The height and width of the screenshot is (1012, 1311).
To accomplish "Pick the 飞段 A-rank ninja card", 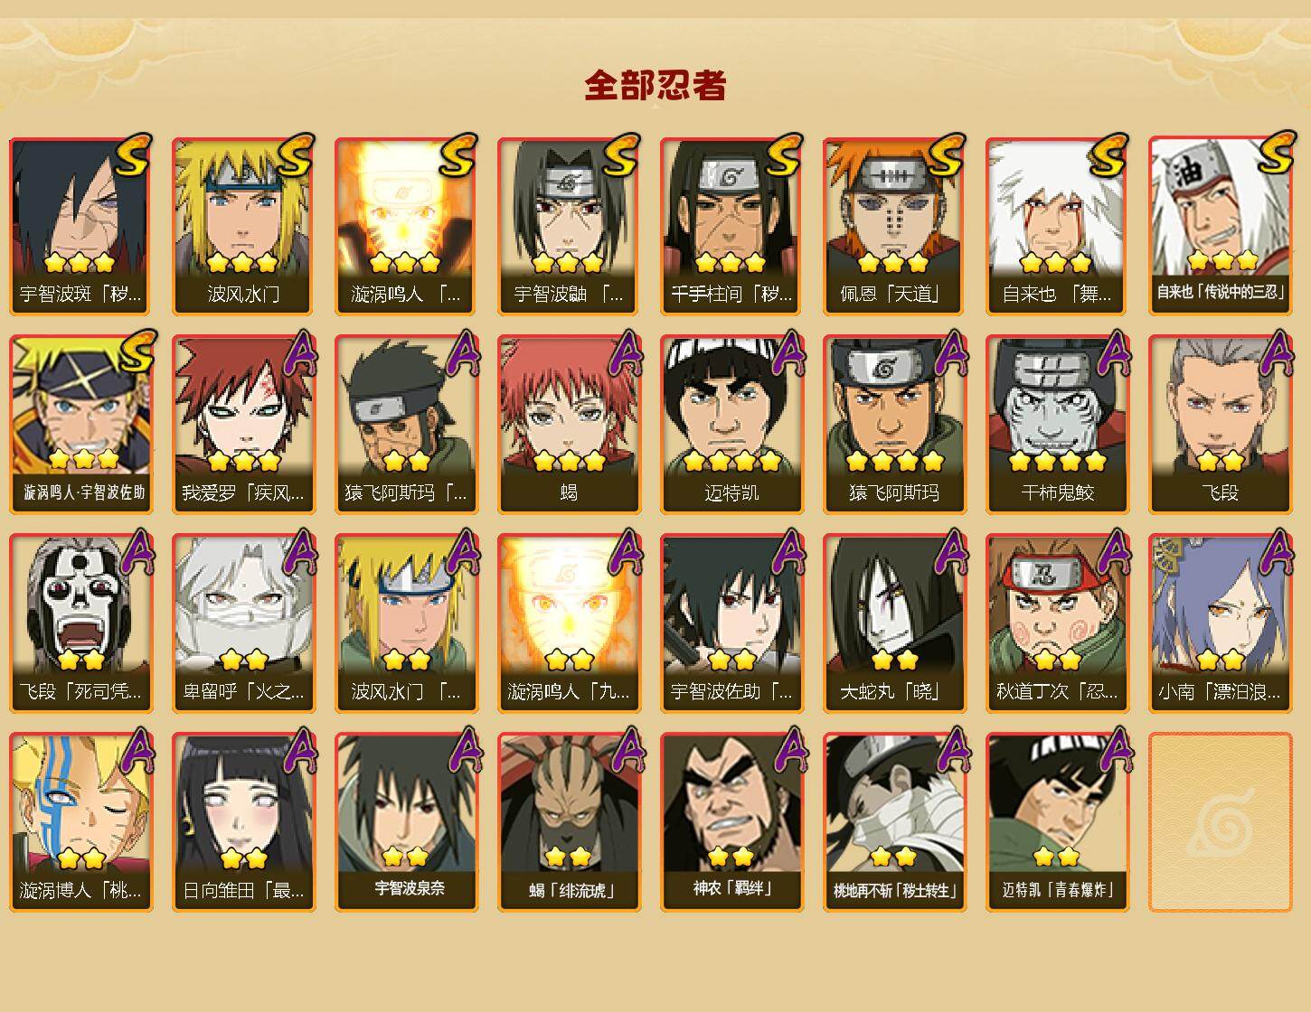I will pyautogui.click(x=1220, y=425).
